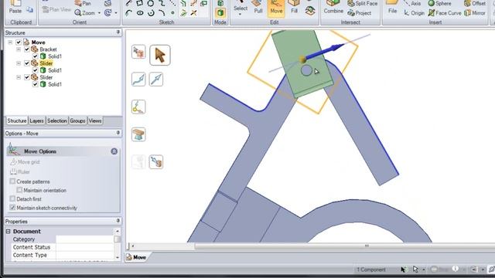Open the selection mode dropdown arrow in the status bar
The width and height of the screenshot is (495, 278).
pyautogui.click(x=423, y=270)
